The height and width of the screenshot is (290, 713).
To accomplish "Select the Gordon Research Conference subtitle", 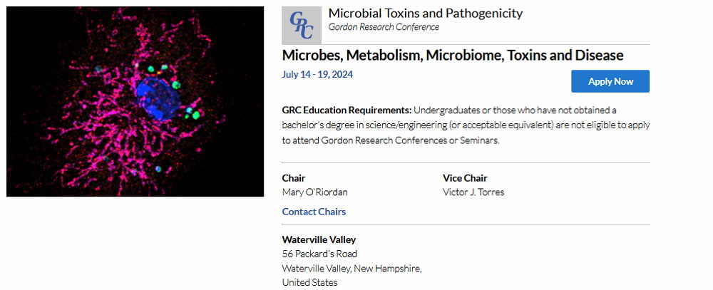I will point(384,27).
